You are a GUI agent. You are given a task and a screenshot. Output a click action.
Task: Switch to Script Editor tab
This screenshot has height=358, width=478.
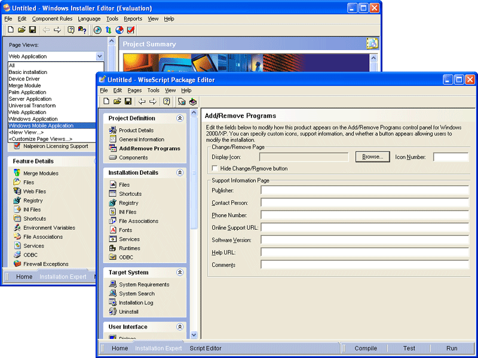pyautogui.click(x=206, y=348)
